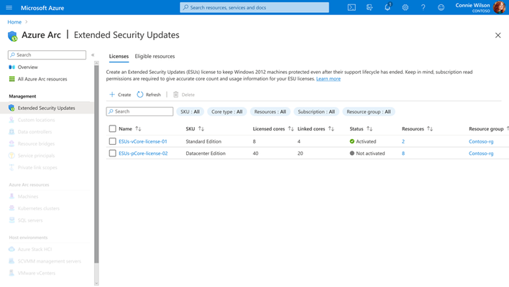This screenshot has width=509, height=287.
Task: Click the All Azure Arc resources grid icon
Action: pos(12,79)
